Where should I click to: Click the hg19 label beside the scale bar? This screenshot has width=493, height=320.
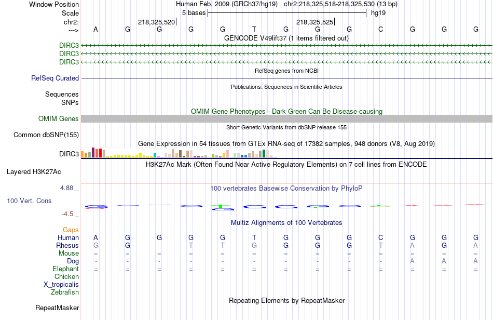(378, 13)
